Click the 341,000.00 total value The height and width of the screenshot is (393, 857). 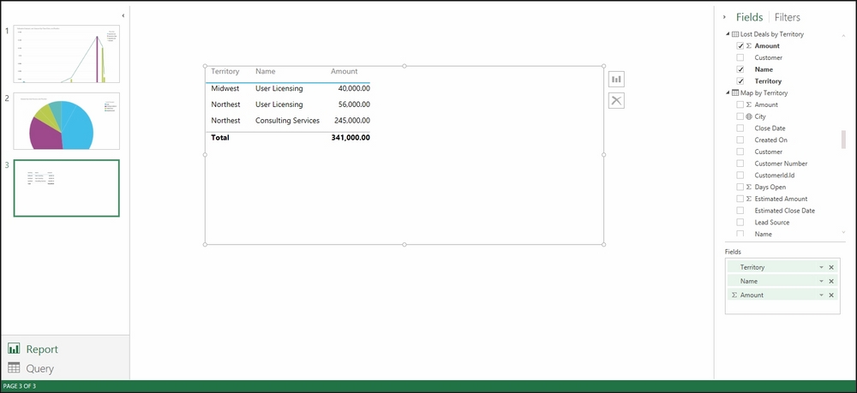pos(351,138)
